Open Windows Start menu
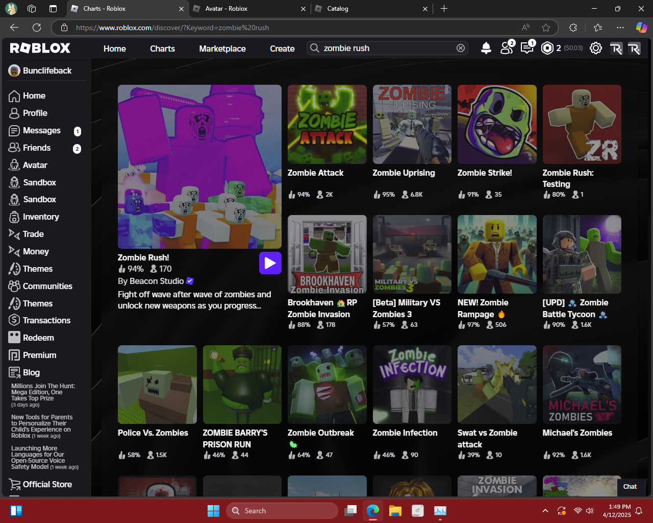Screen dimensions: 653x523 (213, 511)
